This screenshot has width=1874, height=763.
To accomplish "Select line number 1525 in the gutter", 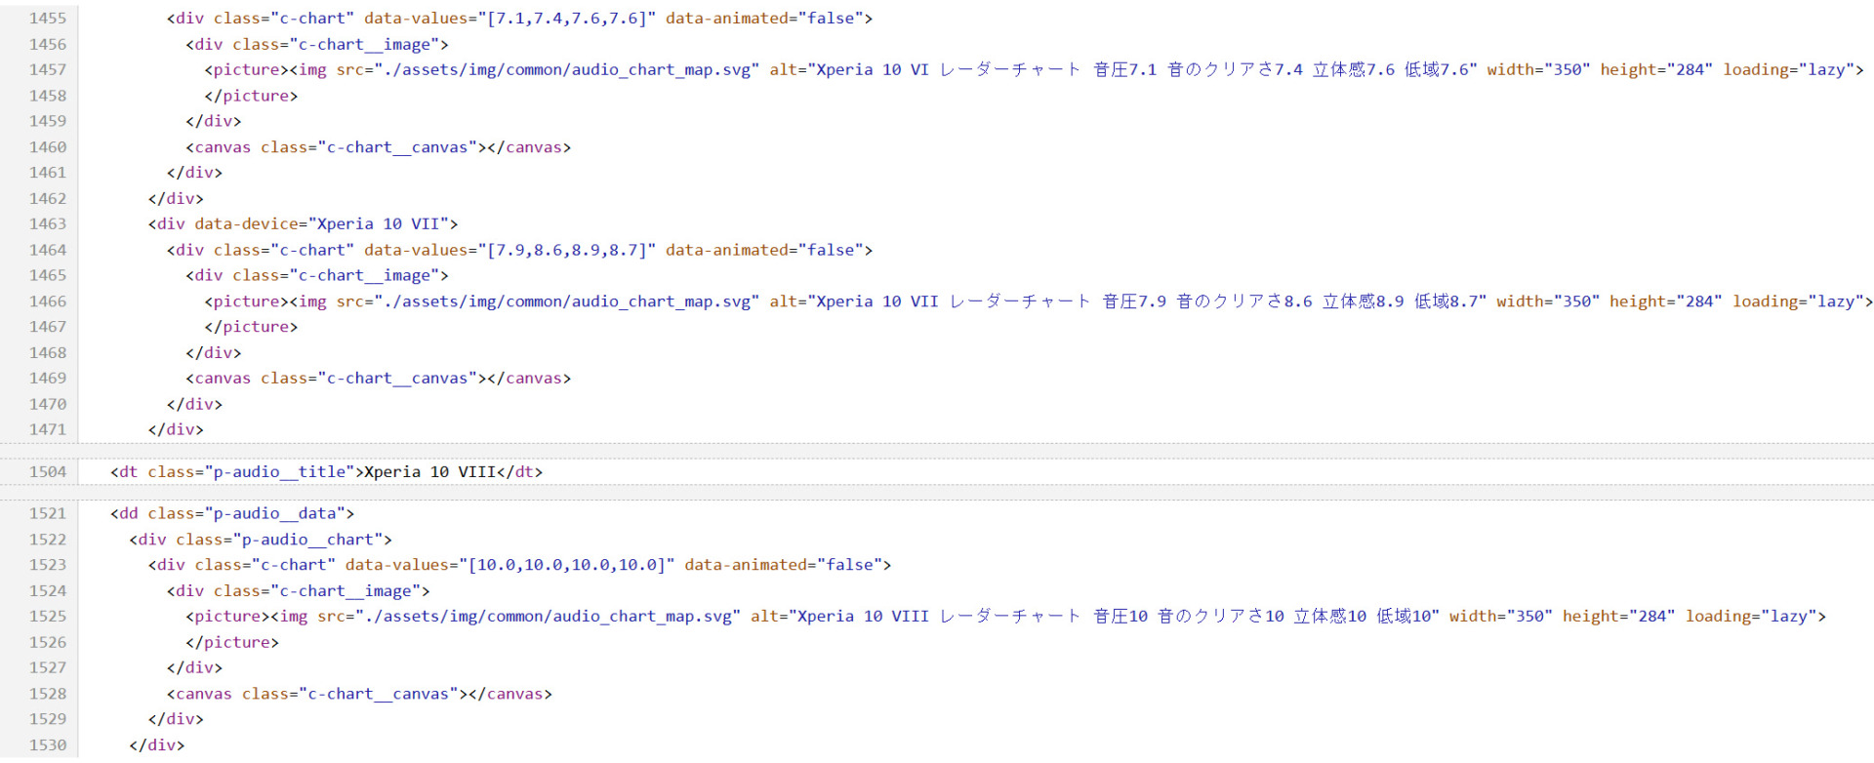I will click(48, 617).
